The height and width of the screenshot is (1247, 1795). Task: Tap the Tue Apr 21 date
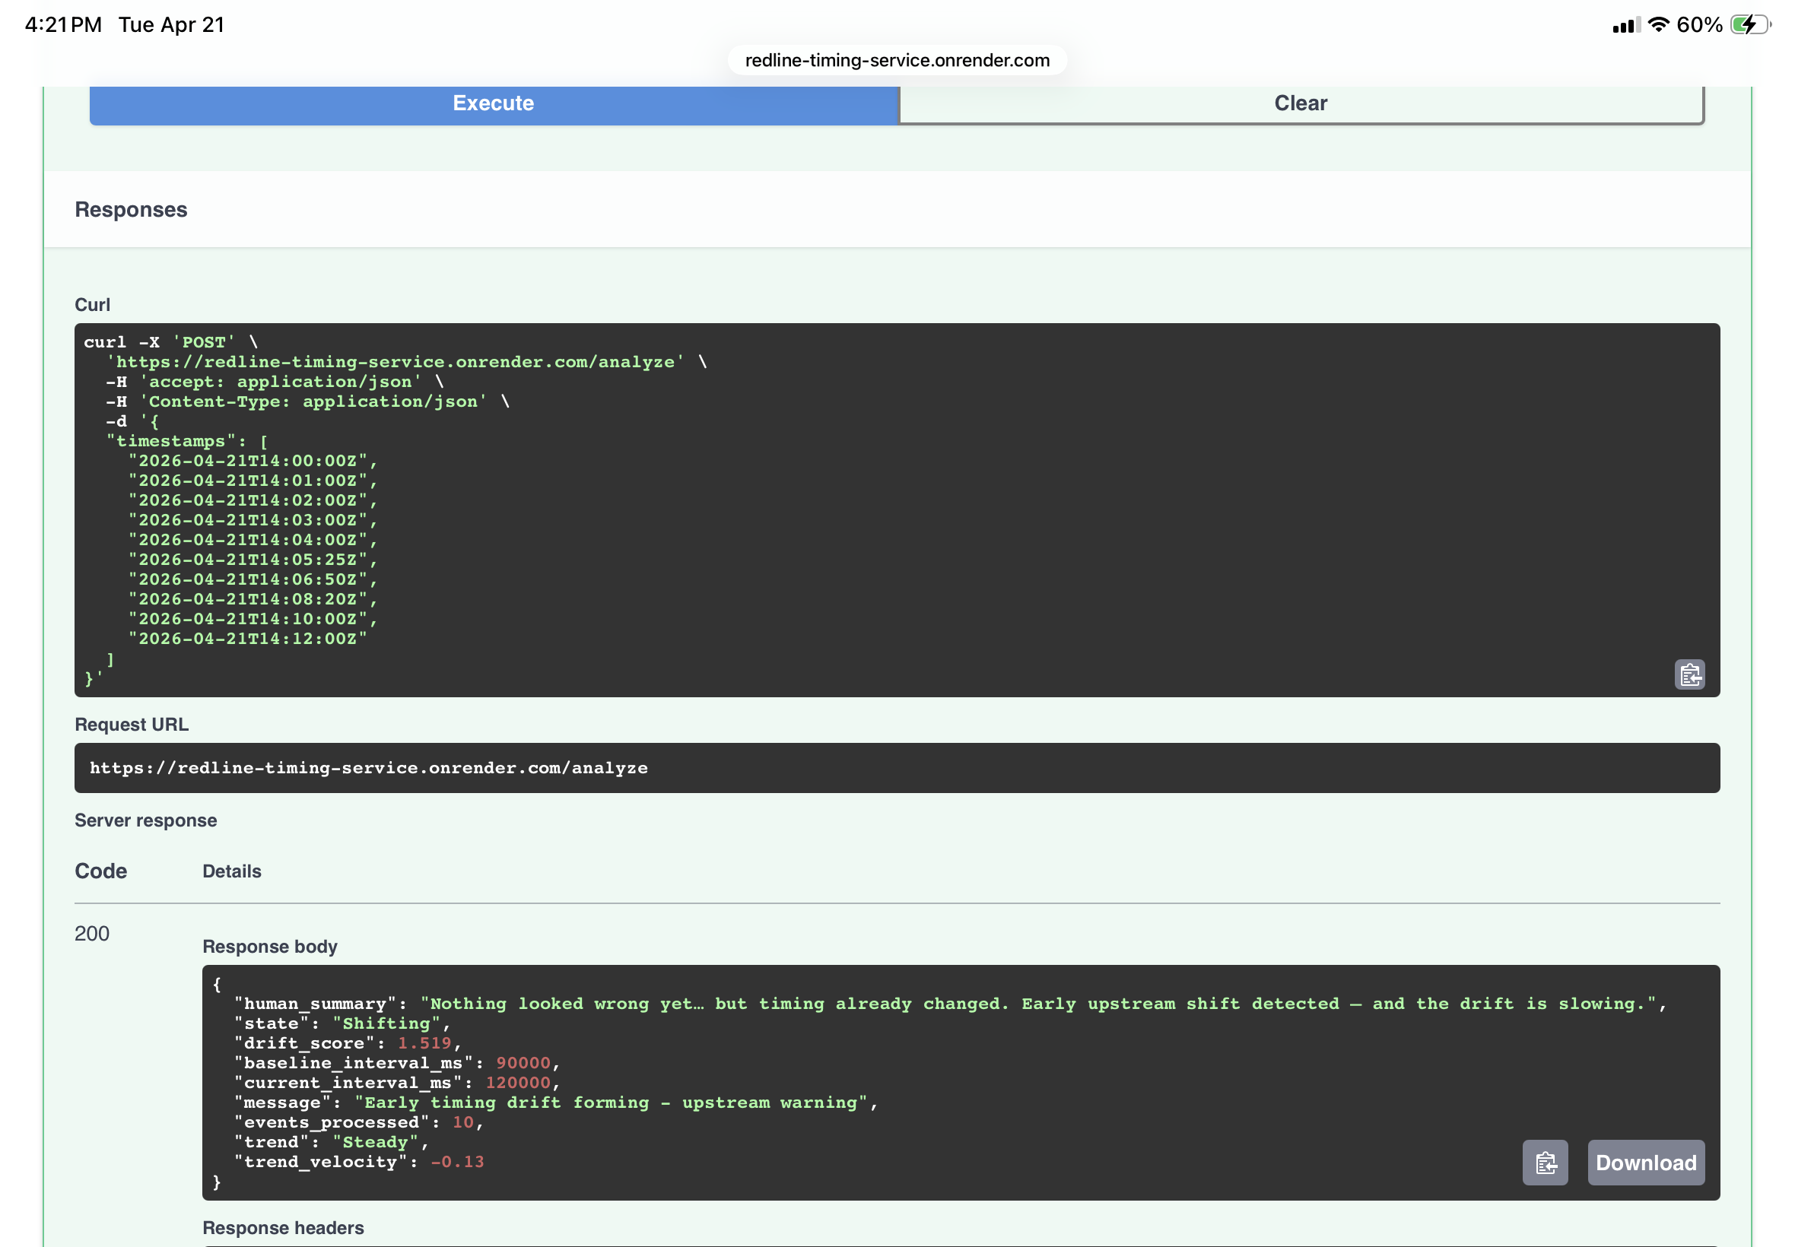171,24
